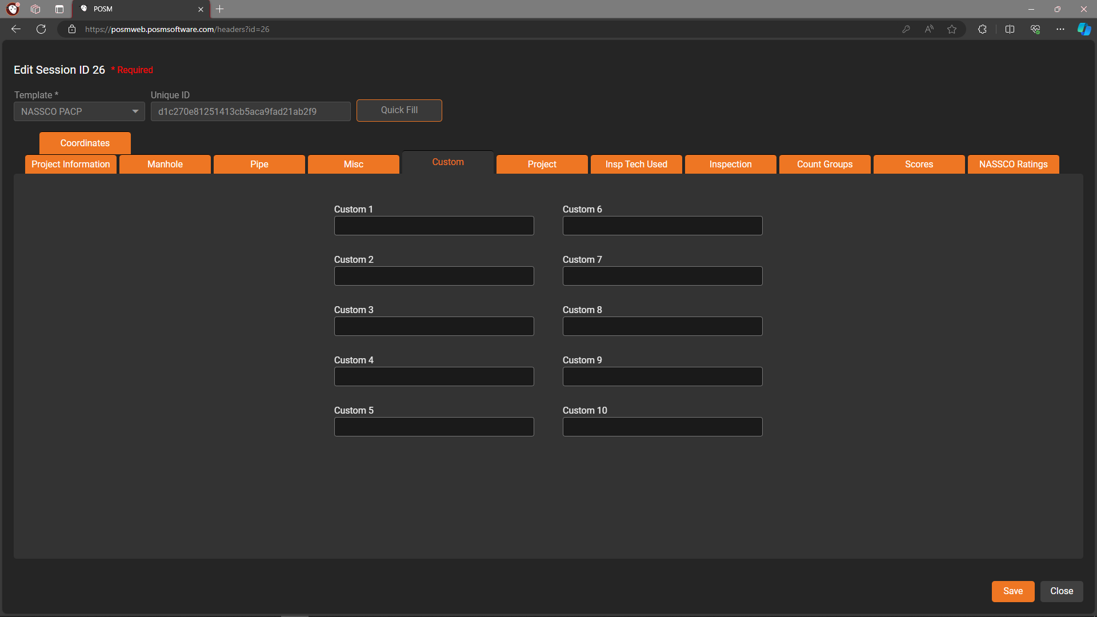Click the Custom 1 input field
Image resolution: width=1097 pixels, height=617 pixels.
tap(434, 226)
